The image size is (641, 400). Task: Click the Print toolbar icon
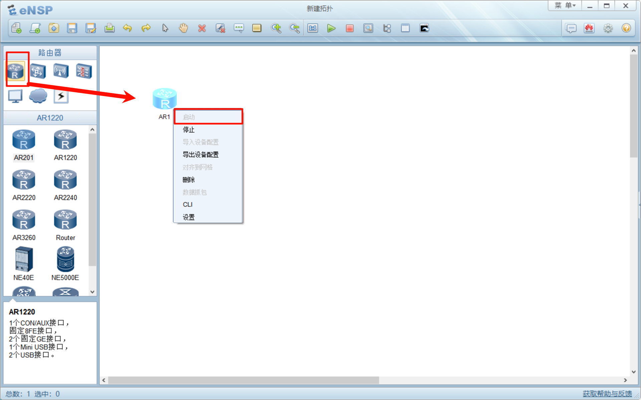[110, 28]
